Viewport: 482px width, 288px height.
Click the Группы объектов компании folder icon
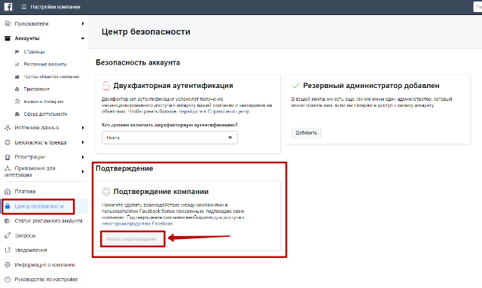pyautogui.click(x=17, y=77)
